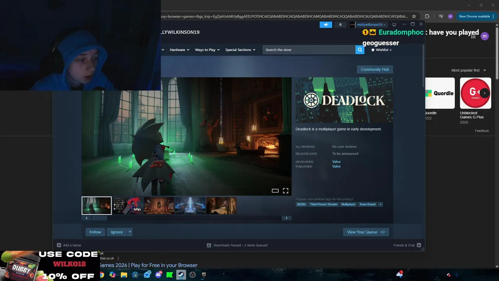Open Chrome three-dot menu

coord(494,16)
